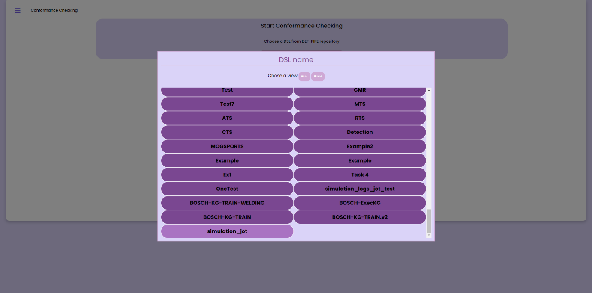Pick the Detection DSL

point(360,132)
